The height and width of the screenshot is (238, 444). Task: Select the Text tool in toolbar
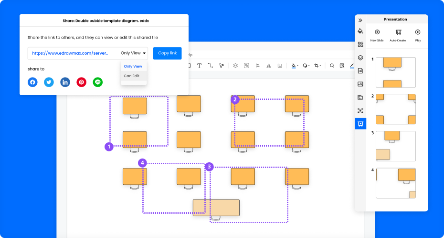coord(199,66)
